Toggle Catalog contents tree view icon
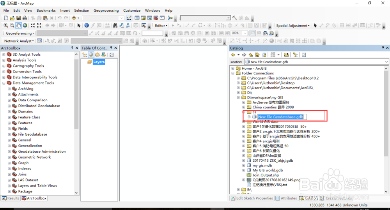 point(295,55)
